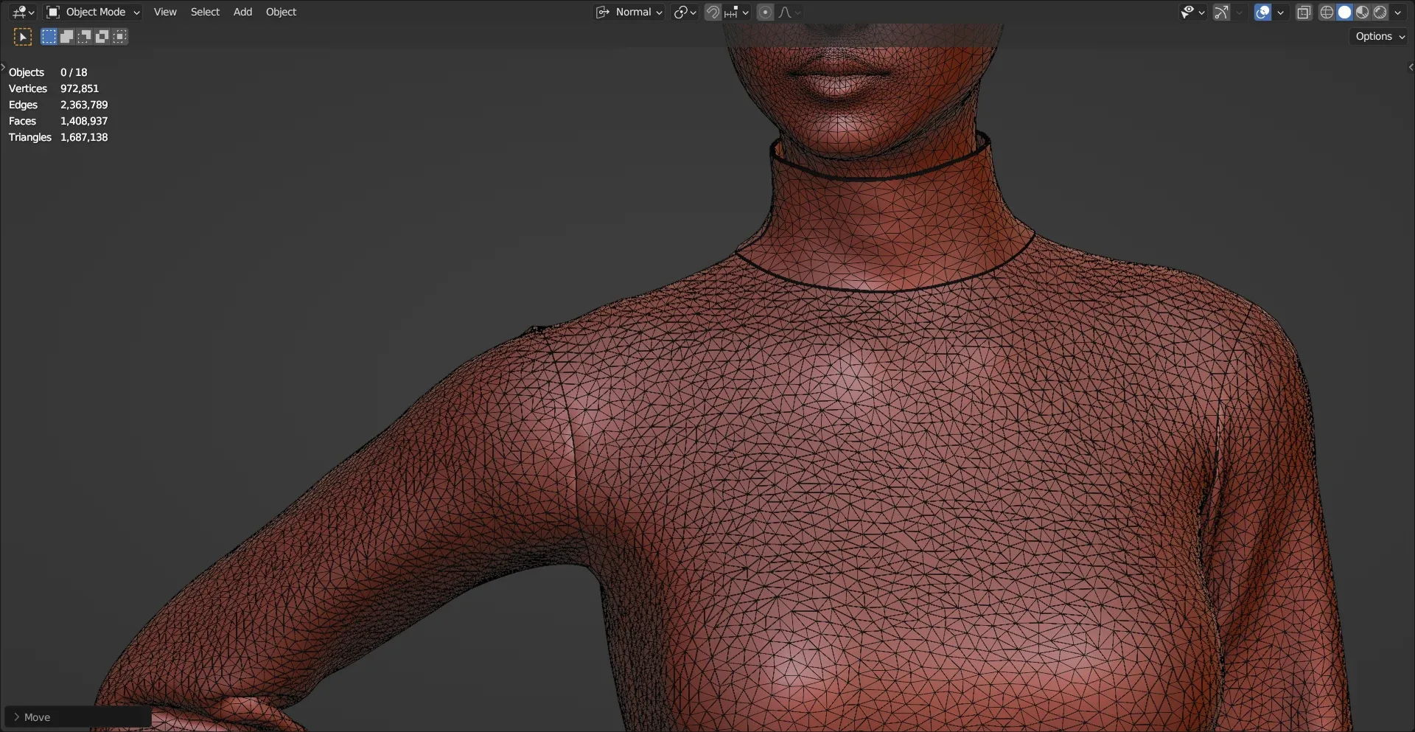This screenshot has height=732, width=1415.
Task: Open the Add menu
Action: (242, 12)
